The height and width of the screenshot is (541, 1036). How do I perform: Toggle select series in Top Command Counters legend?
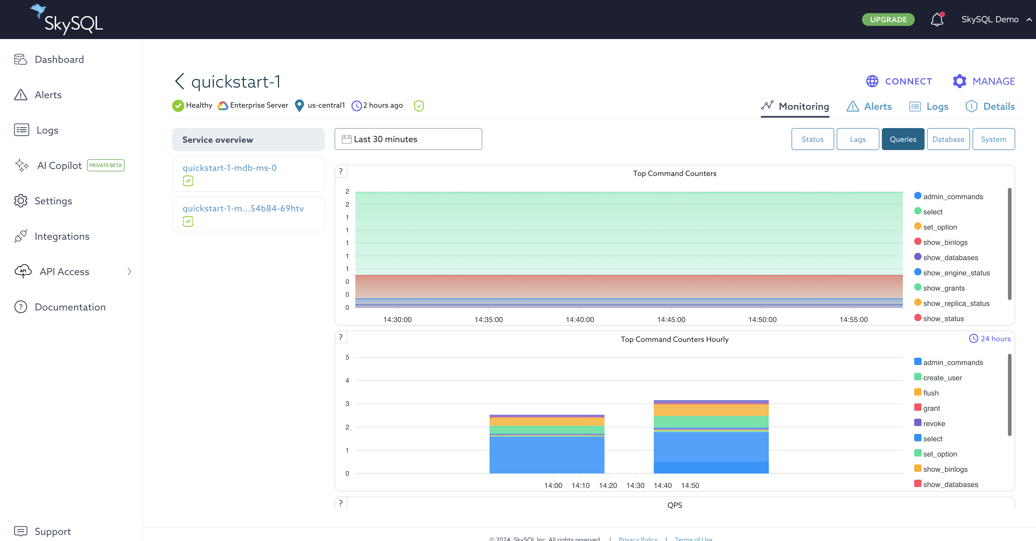tap(928, 212)
